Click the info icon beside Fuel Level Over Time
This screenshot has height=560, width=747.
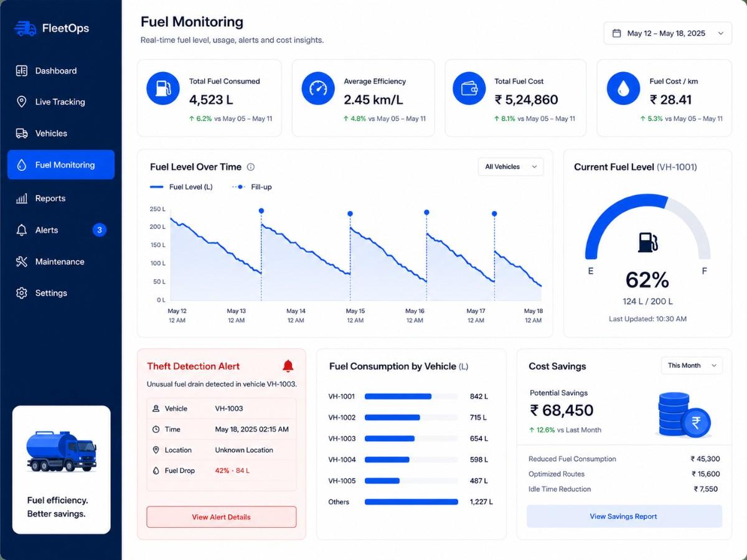click(251, 167)
